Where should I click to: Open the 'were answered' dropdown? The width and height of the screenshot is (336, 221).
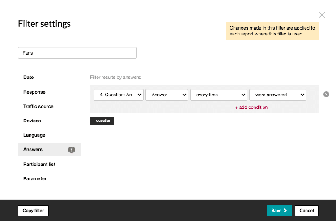278,95
